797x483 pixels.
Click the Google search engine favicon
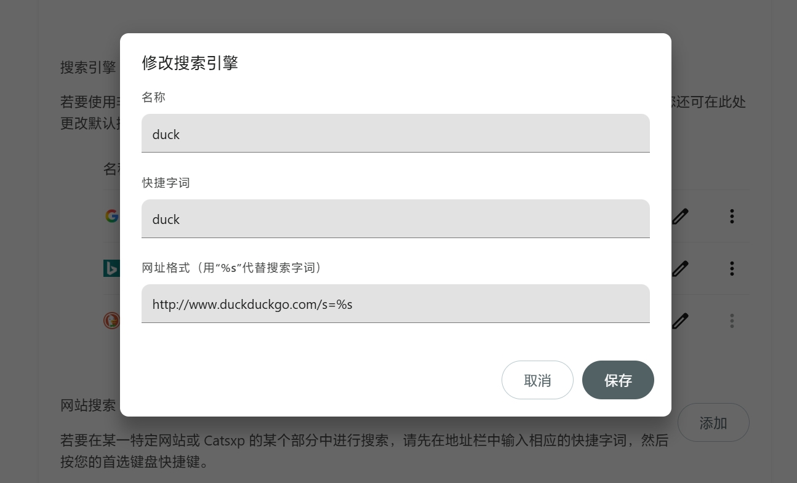(112, 216)
